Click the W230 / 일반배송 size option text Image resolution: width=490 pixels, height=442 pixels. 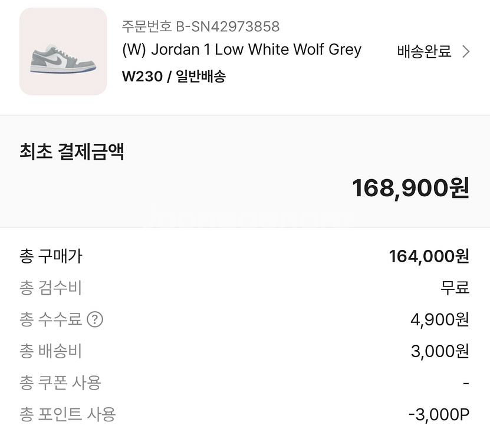click(x=174, y=76)
